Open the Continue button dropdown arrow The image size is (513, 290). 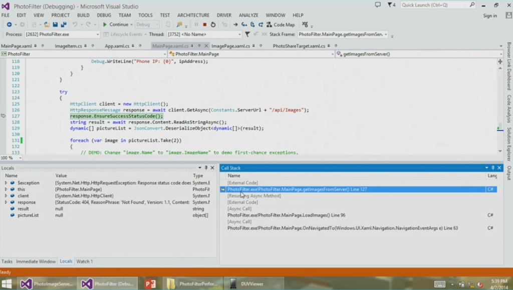point(132,25)
